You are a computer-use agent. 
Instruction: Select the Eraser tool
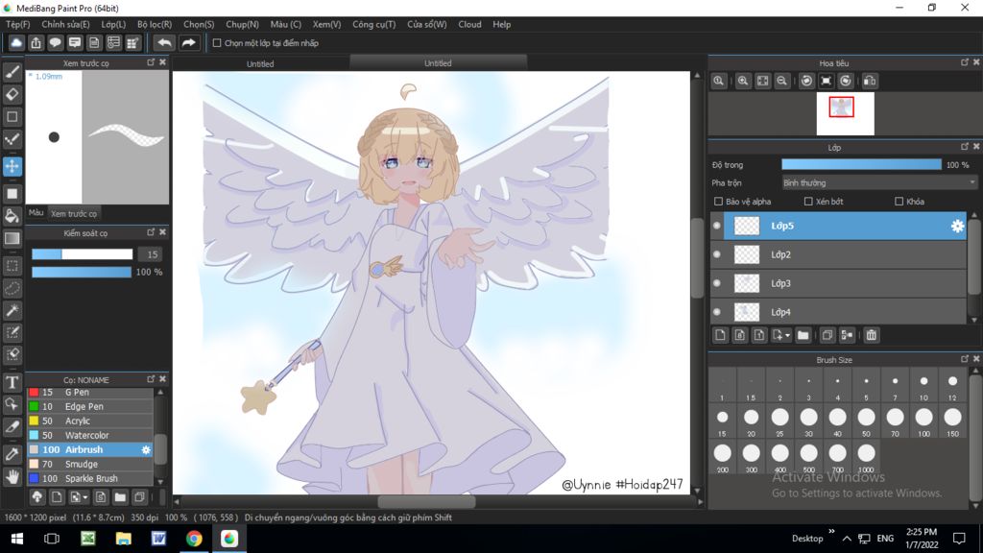pyautogui.click(x=12, y=95)
